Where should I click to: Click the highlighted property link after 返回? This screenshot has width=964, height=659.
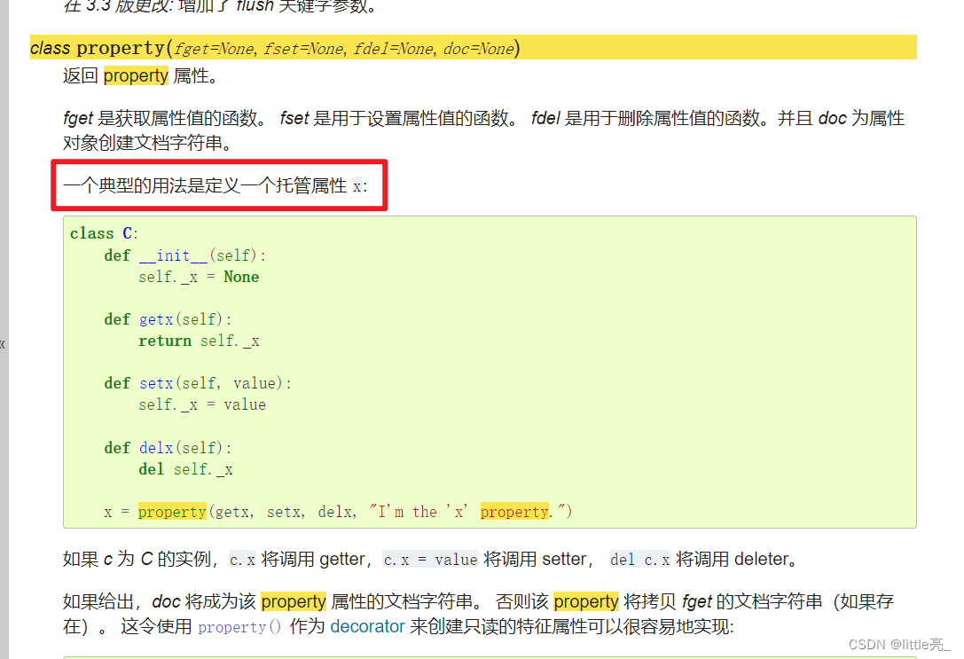pyautogui.click(x=135, y=75)
